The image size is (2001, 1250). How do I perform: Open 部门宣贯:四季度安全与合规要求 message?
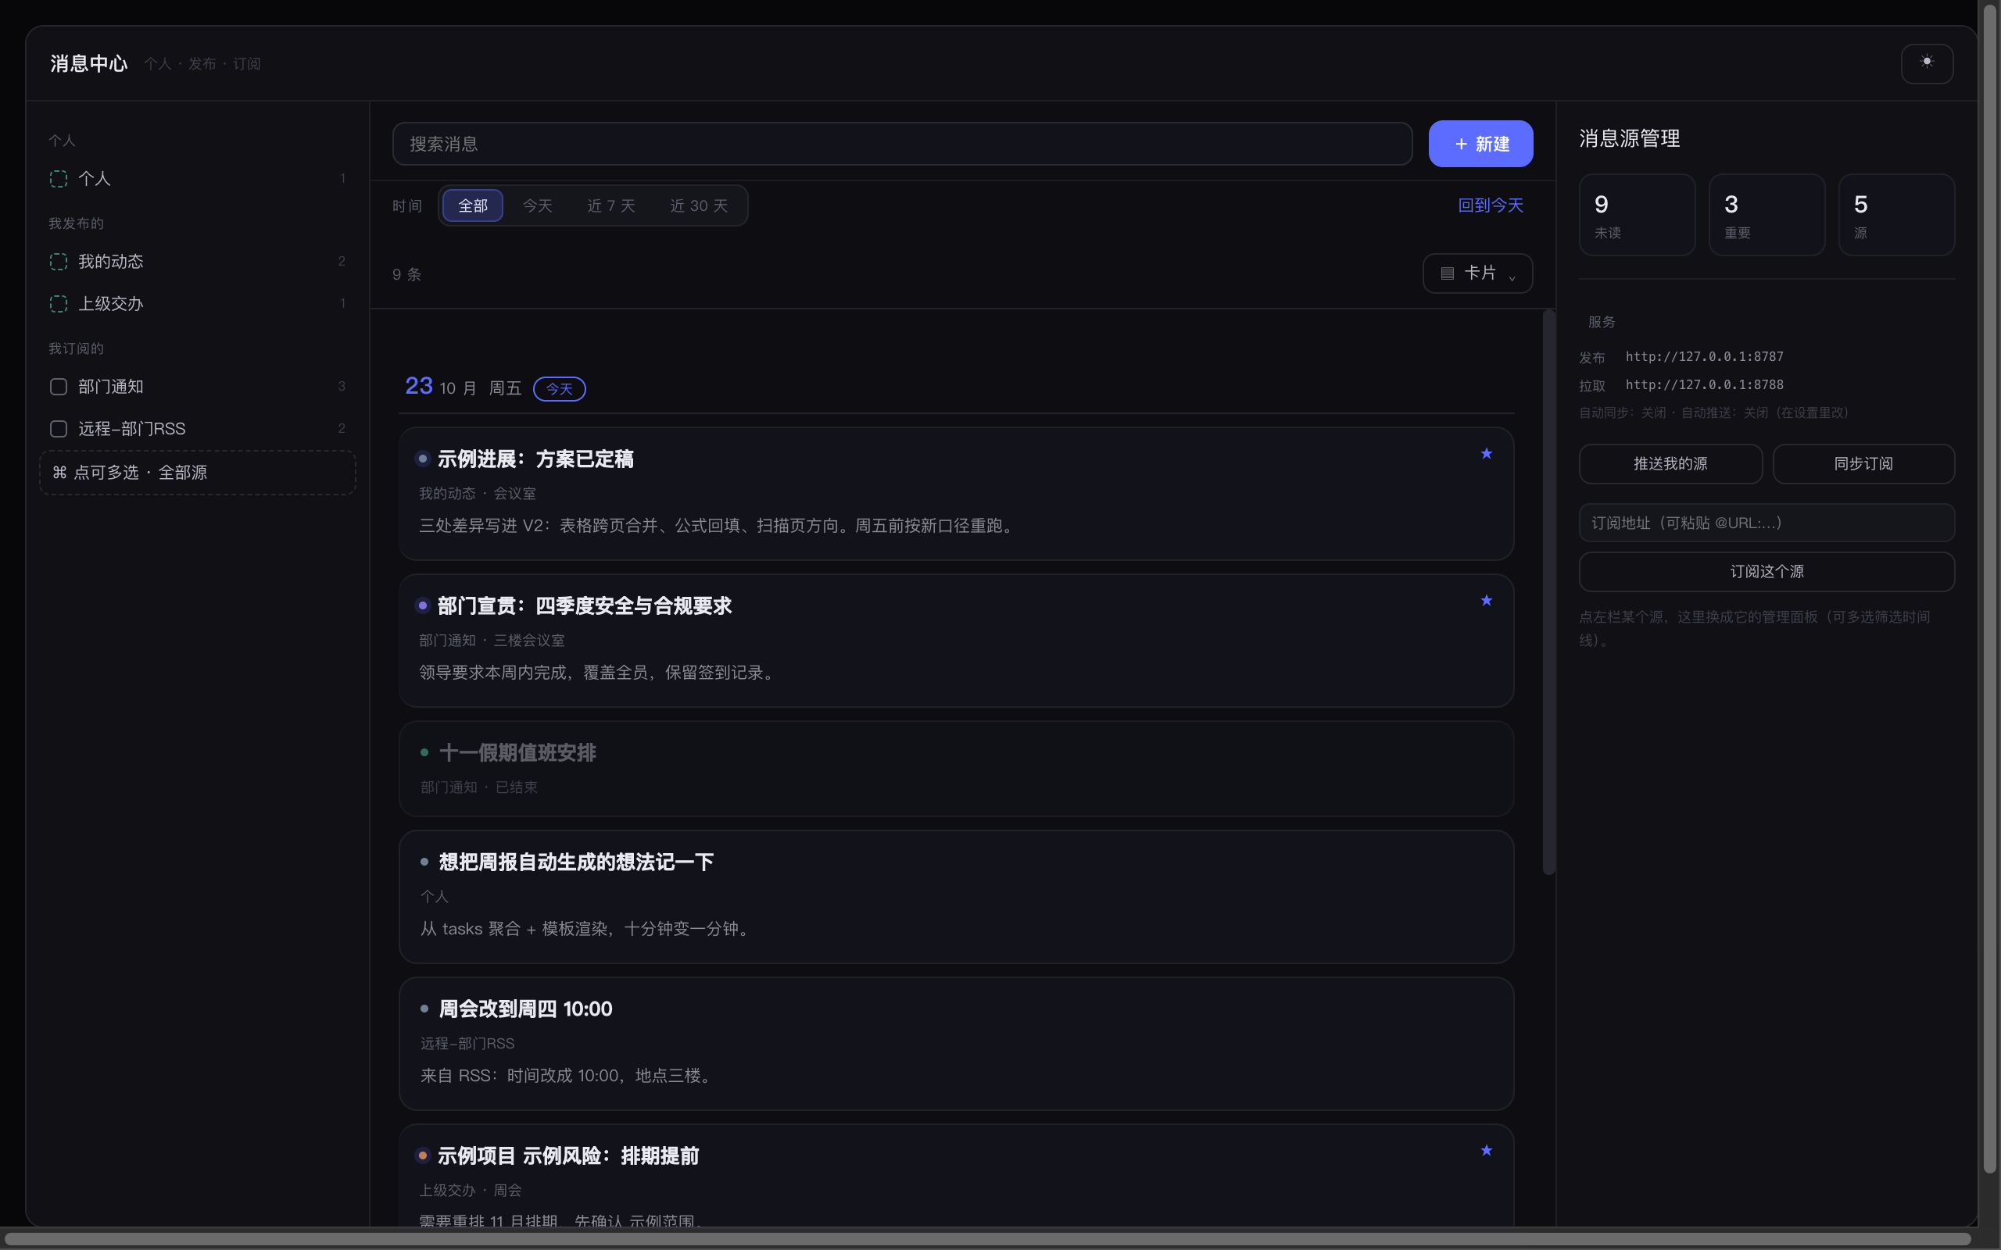click(x=956, y=641)
